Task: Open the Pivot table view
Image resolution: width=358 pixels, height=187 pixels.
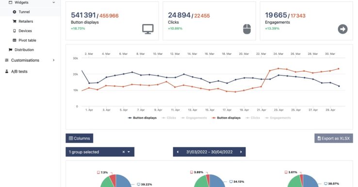Action: [27, 40]
